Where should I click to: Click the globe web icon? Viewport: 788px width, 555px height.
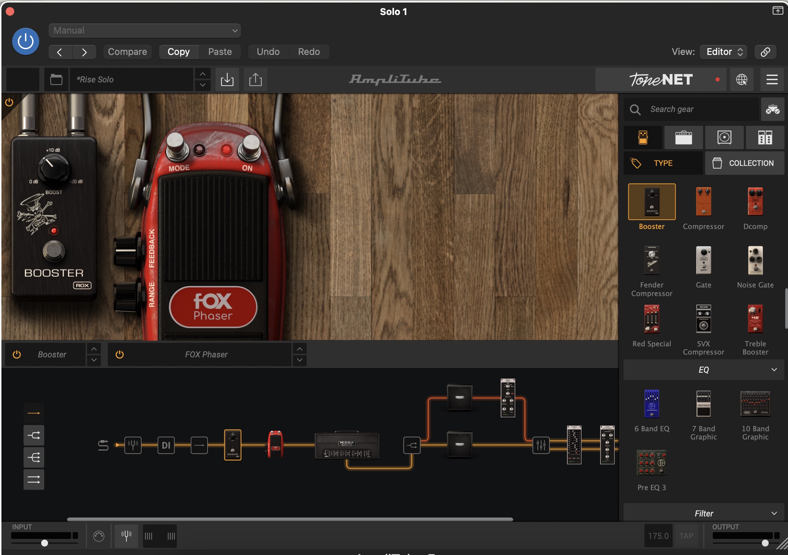(742, 79)
